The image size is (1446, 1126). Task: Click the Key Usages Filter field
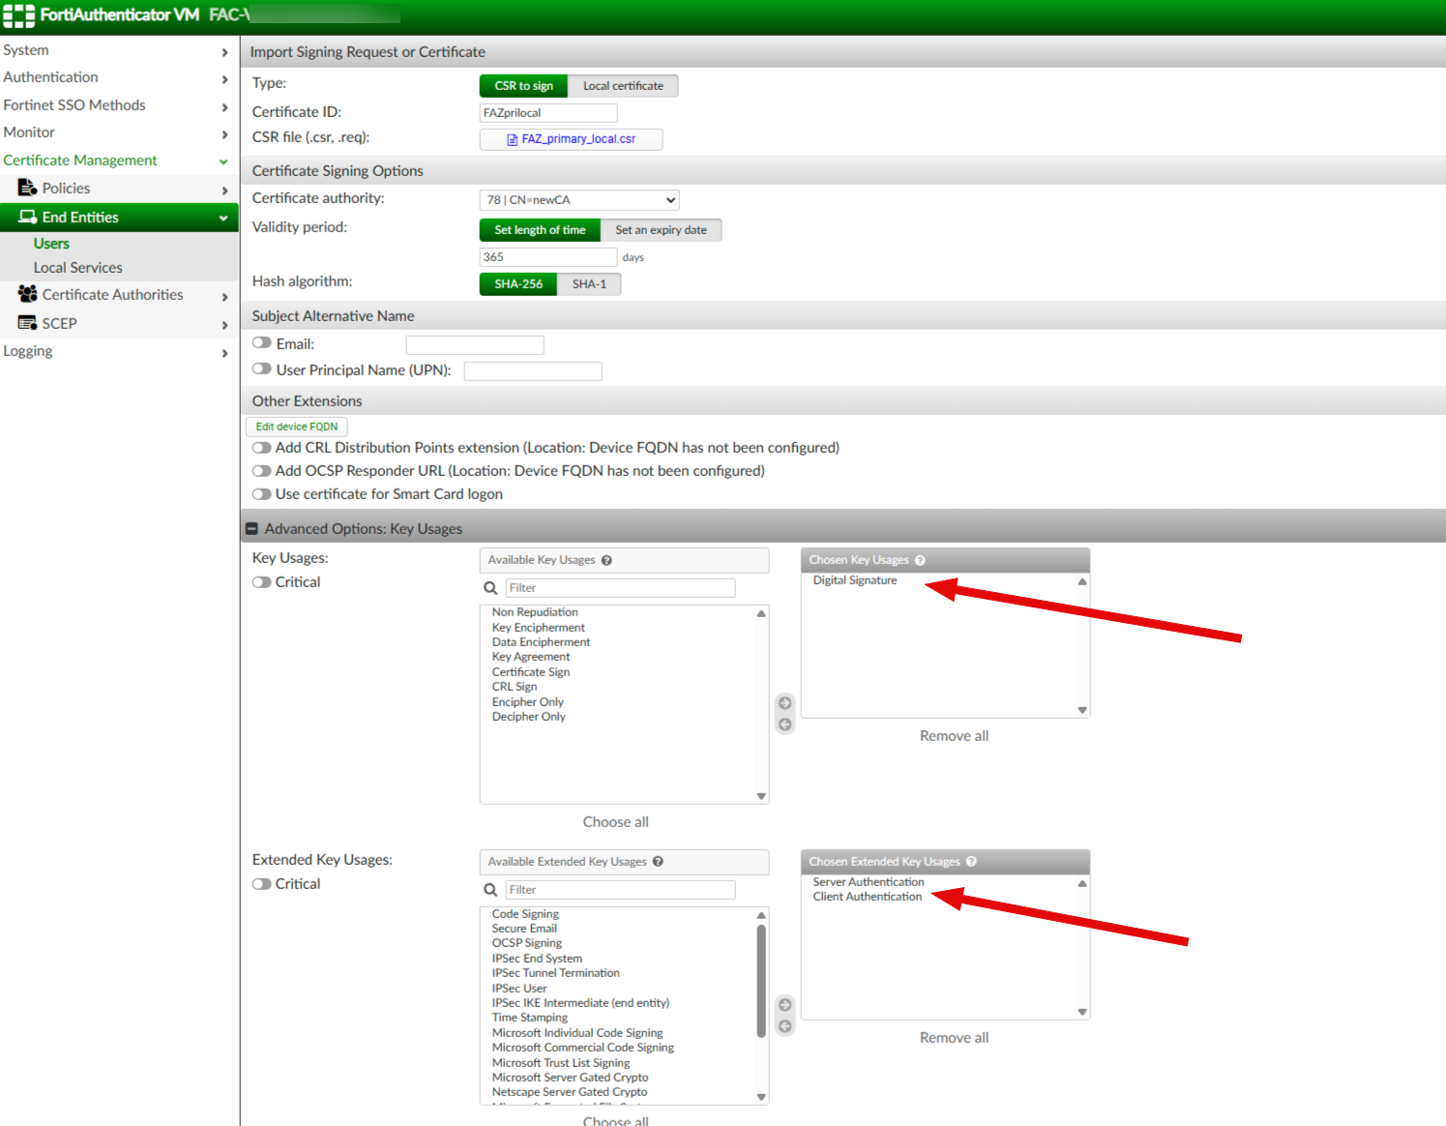point(620,588)
